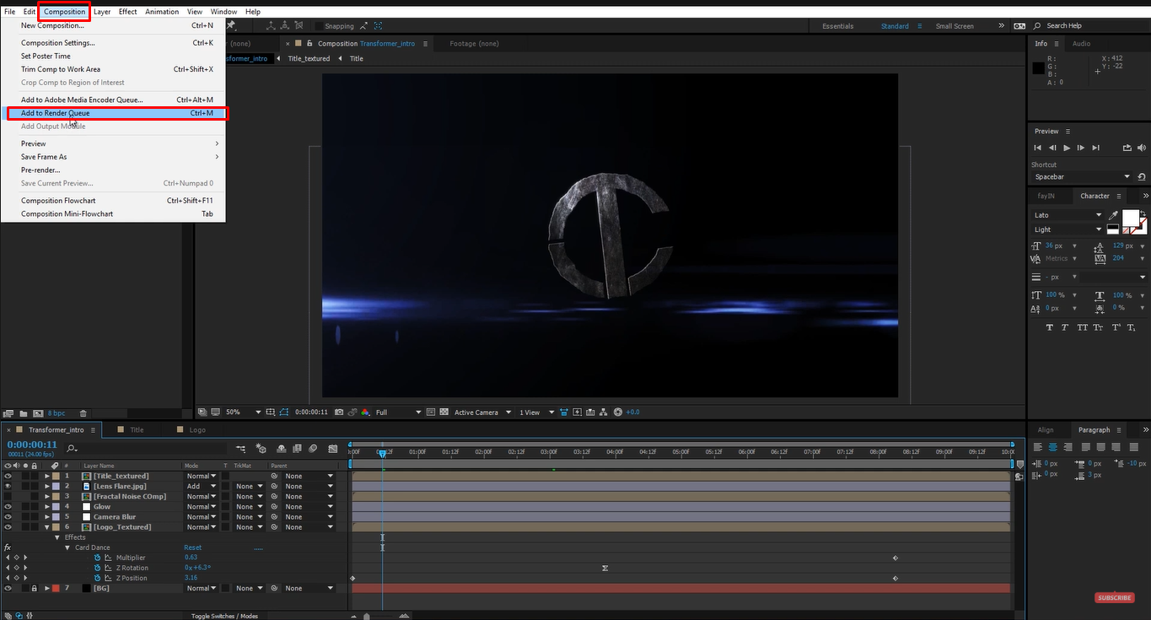Click the Motion Blur master switch icon
Viewport: 1151px width, 620px height.
314,448
